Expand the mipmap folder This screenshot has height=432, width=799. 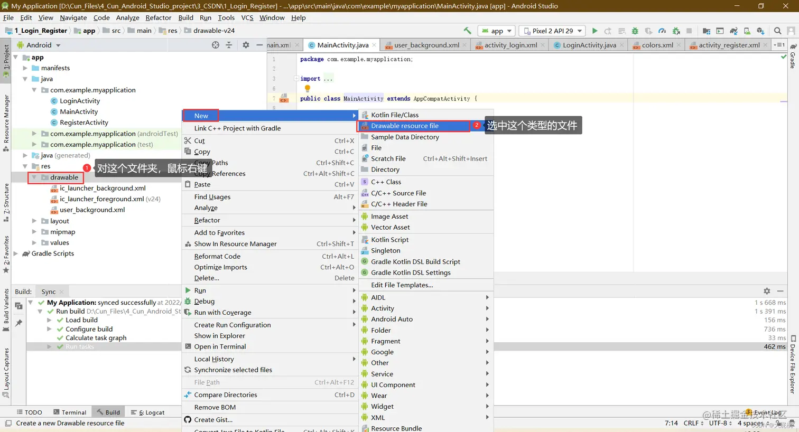click(34, 232)
